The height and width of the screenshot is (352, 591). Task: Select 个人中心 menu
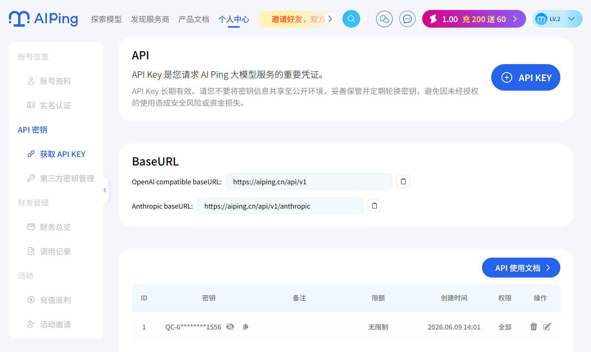234,19
